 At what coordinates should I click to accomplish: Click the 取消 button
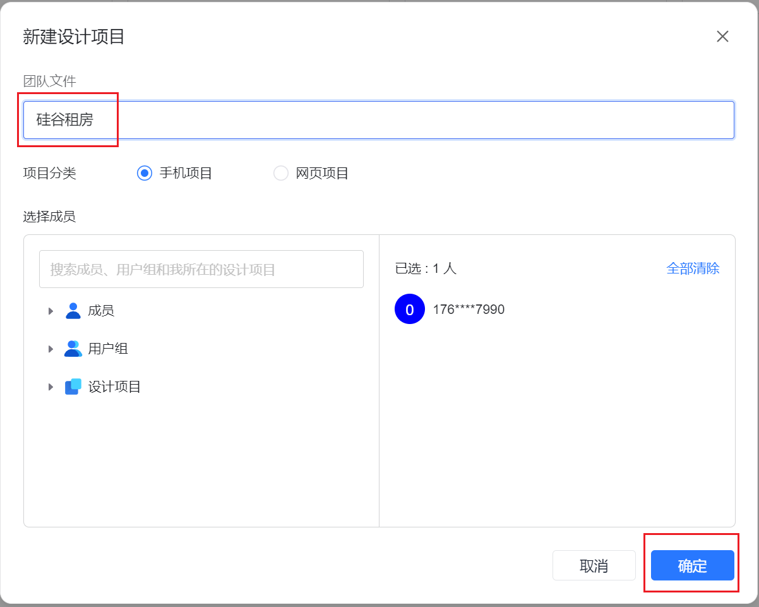click(x=594, y=565)
